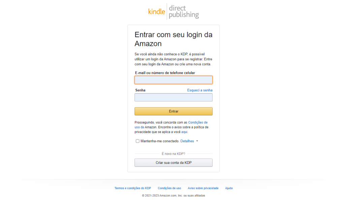The image size is (345, 206).
Task: Open Termos e condições do KDP footer link
Action: (x=133, y=188)
